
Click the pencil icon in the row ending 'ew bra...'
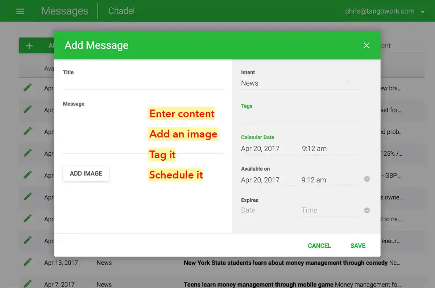pyautogui.click(x=28, y=87)
